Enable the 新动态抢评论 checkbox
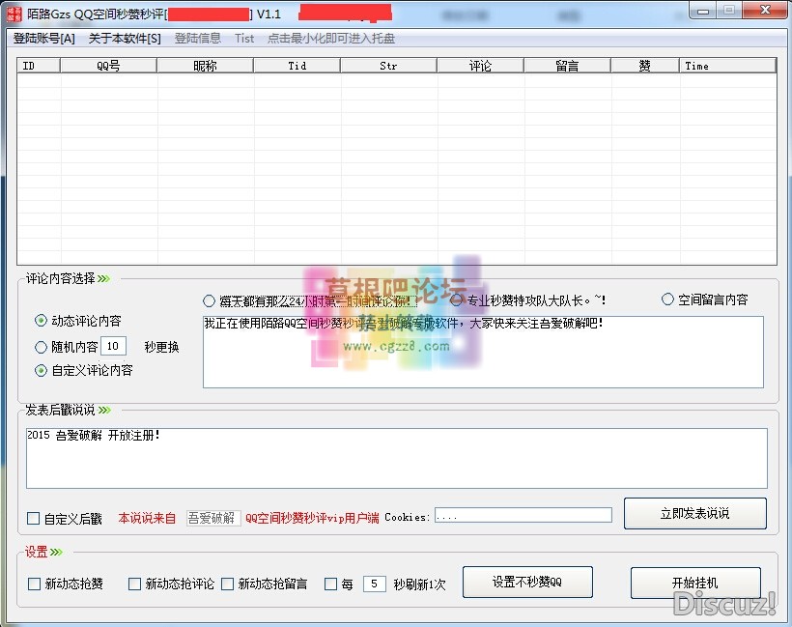Screen dimensions: 792x627 coord(133,584)
